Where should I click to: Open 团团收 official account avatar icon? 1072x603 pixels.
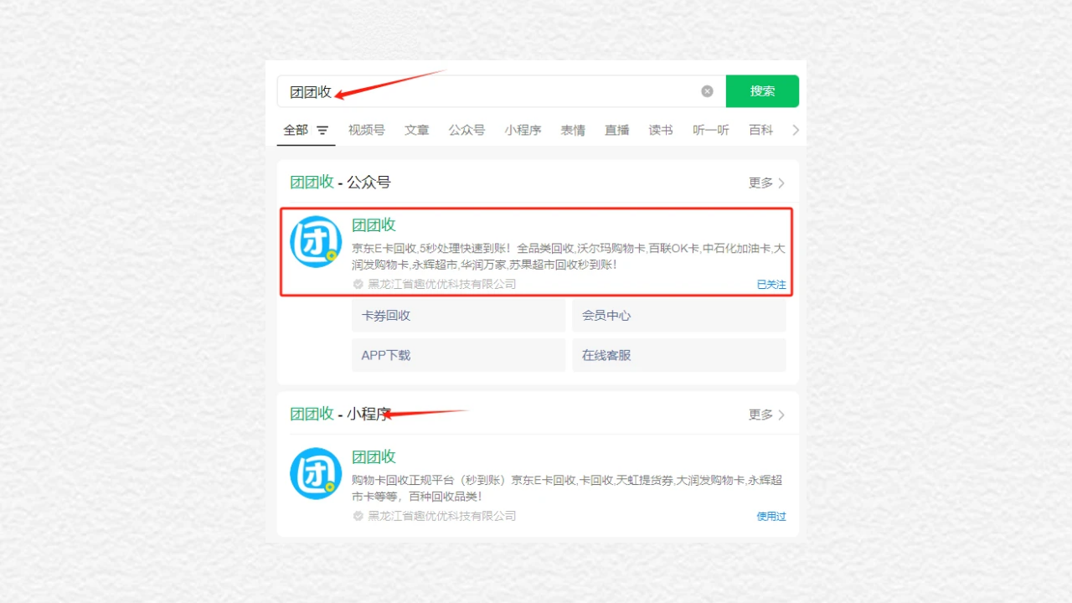click(316, 242)
